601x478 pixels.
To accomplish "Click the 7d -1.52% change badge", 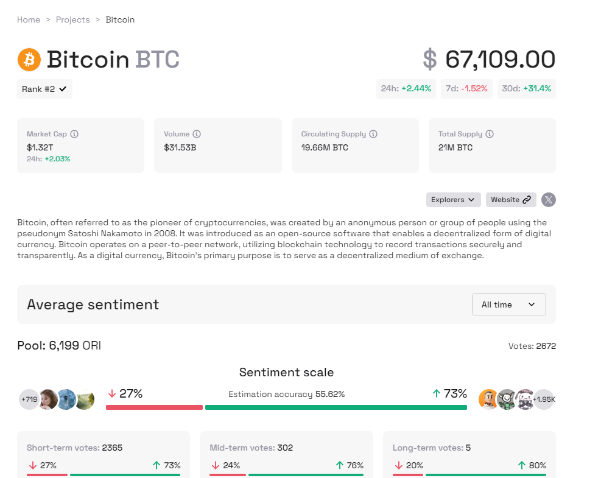I will (x=466, y=88).
